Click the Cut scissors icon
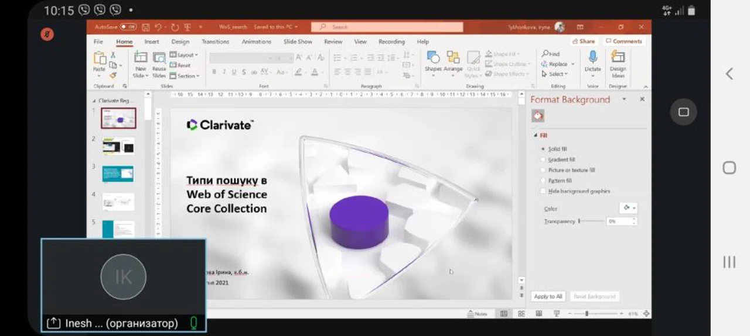The width and height of the screenshot is (750, 336). click(x=113, y=55)
